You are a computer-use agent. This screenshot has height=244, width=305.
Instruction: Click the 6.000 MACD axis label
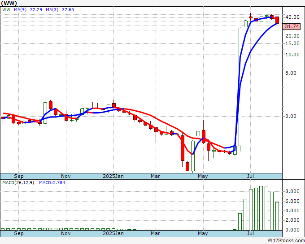click(x=292, y=201)
